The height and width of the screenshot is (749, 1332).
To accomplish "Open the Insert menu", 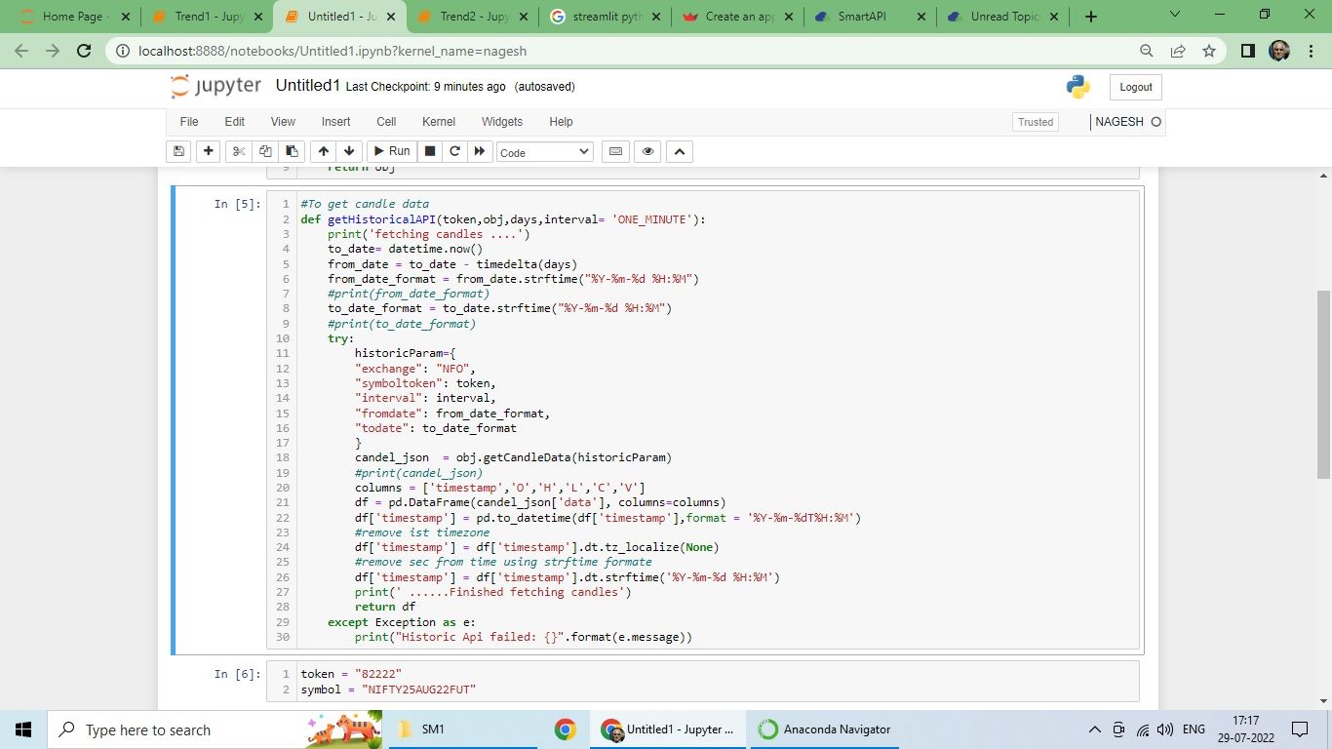I will point(336,122).
